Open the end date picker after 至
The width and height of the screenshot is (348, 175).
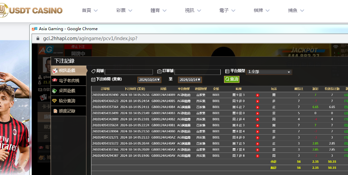[190, 80]
